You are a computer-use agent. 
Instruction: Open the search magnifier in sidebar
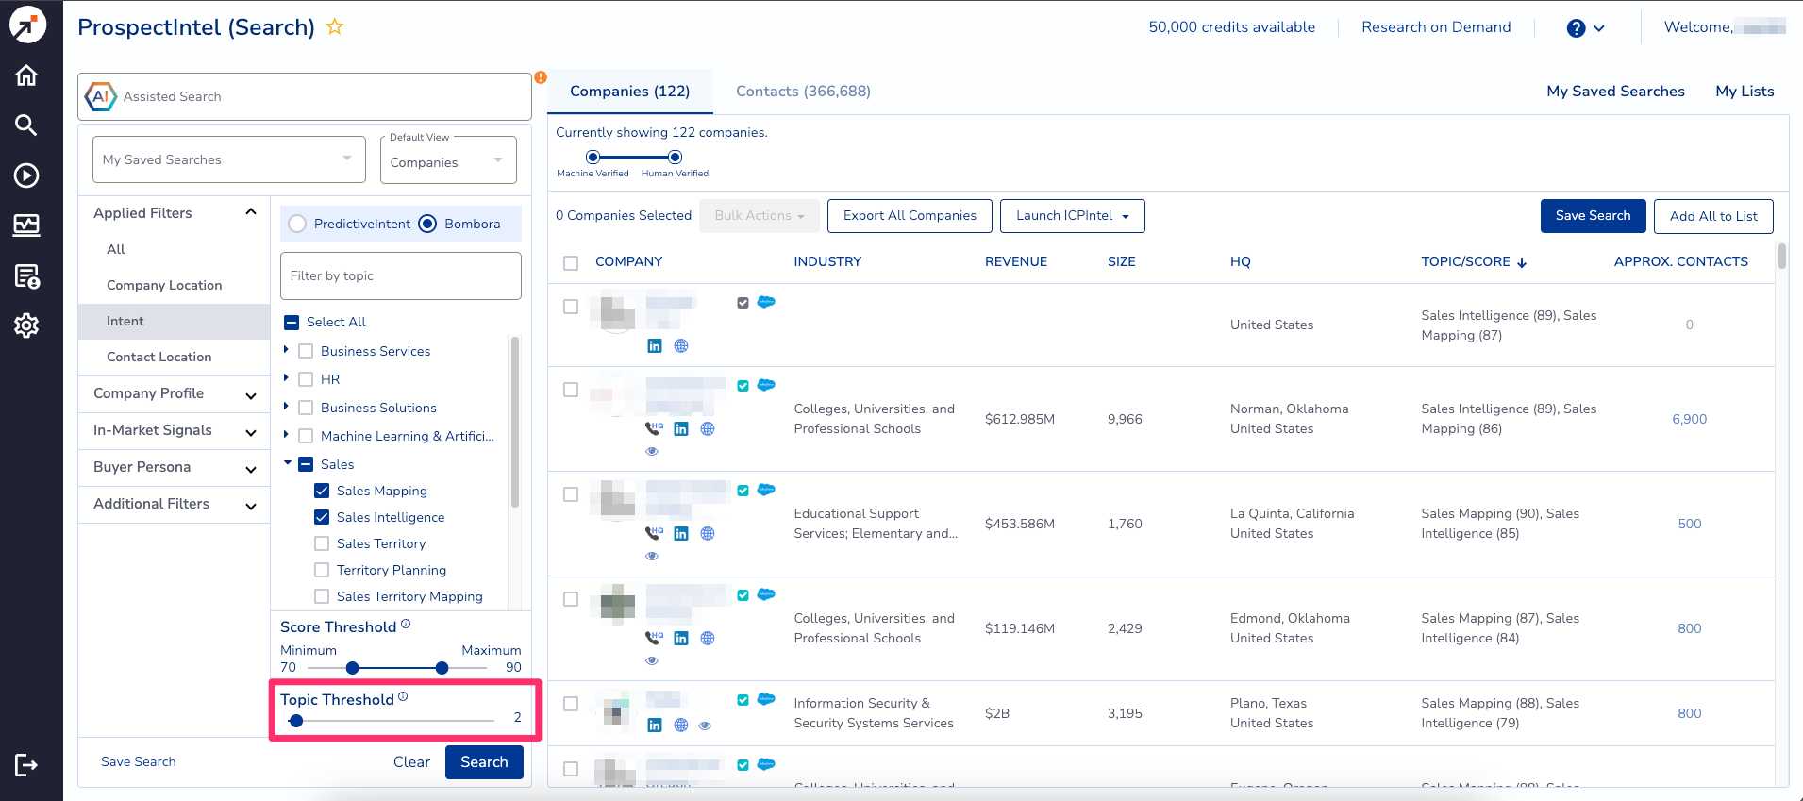point(26,125)
